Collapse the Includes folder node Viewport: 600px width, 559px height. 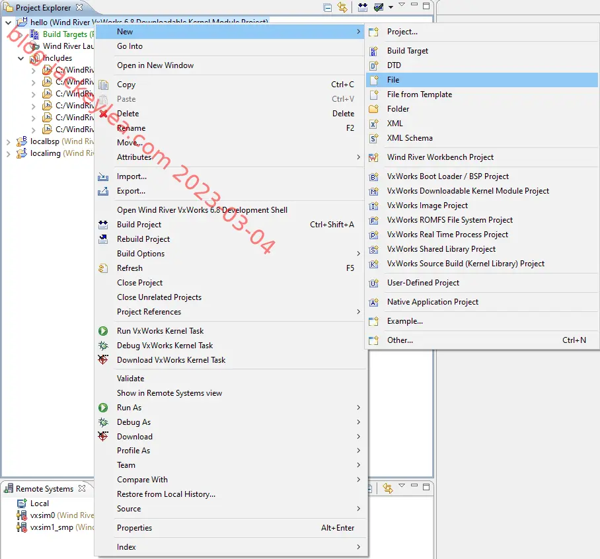click(21, 59)
